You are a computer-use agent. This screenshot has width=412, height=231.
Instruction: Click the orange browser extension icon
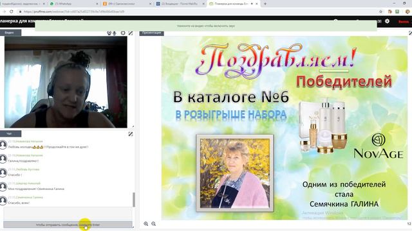[x=390, y=12]
